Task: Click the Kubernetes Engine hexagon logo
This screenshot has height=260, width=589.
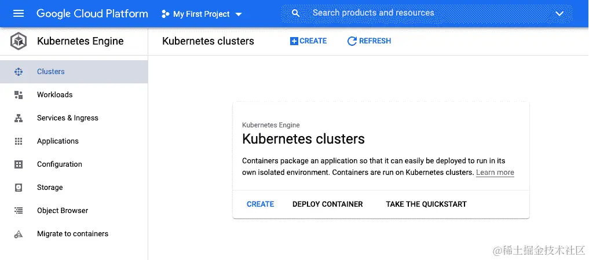Action: point(19,41)
